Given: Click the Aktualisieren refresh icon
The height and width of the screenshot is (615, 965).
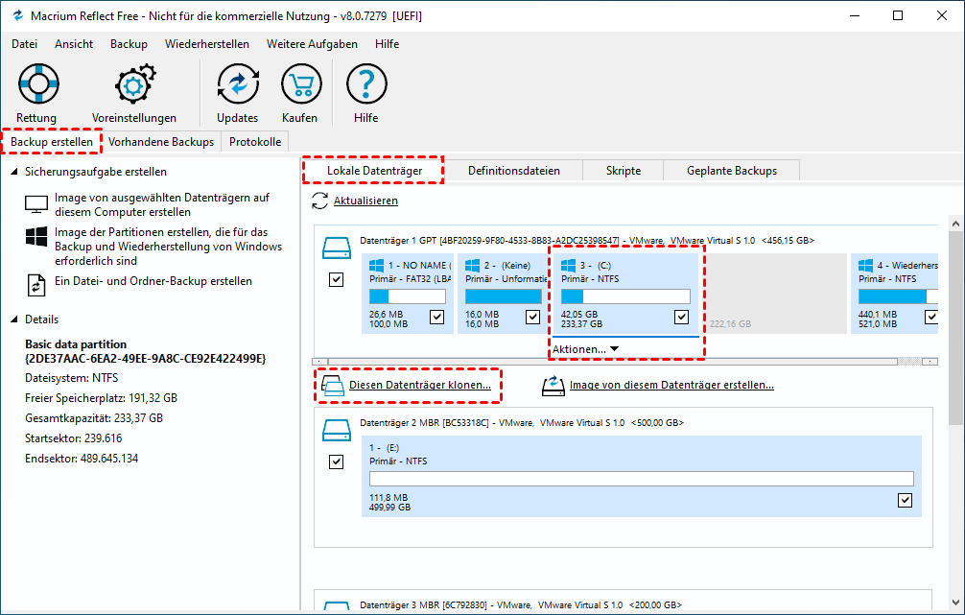Looking at the screenshot, I should [320, 201].
